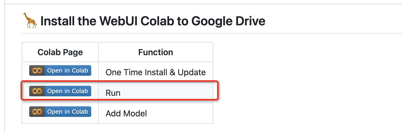Click the CO logo in the Run row
The height and width of the screenshot is (133, 402).
pyautogui.click(x=37, y=91)
